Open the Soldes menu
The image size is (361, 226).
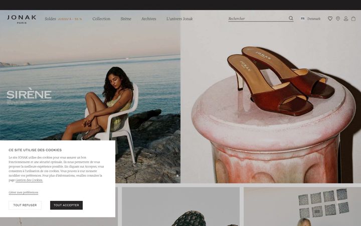(50, 19)
